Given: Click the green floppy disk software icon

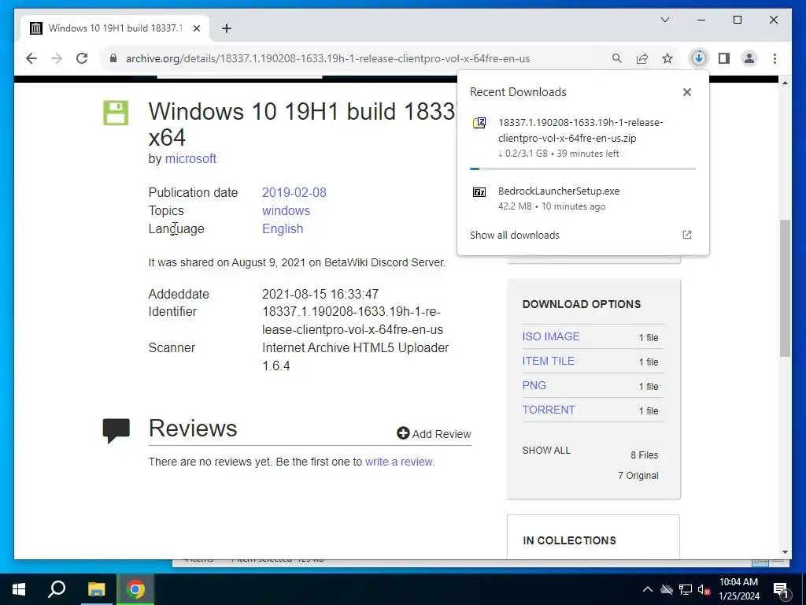Looking at the screenshot, I should click(116, 113).
